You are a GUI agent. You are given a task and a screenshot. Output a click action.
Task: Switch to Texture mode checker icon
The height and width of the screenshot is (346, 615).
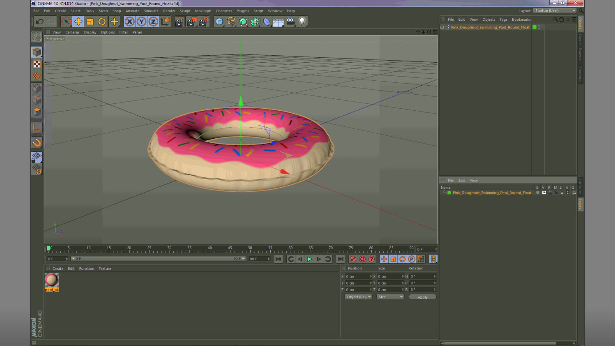click(37, 64)
